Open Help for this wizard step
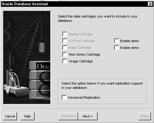 27,116
